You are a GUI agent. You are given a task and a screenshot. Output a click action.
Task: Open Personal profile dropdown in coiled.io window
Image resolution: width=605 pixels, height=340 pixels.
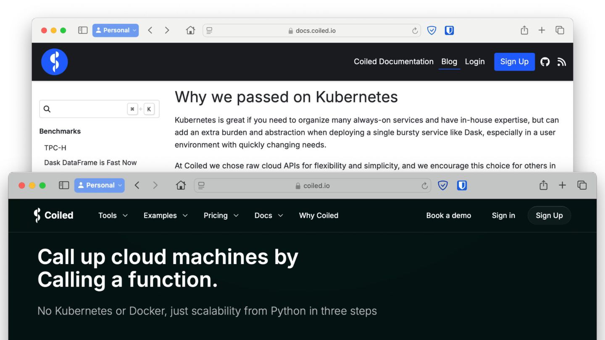point(100,185)
